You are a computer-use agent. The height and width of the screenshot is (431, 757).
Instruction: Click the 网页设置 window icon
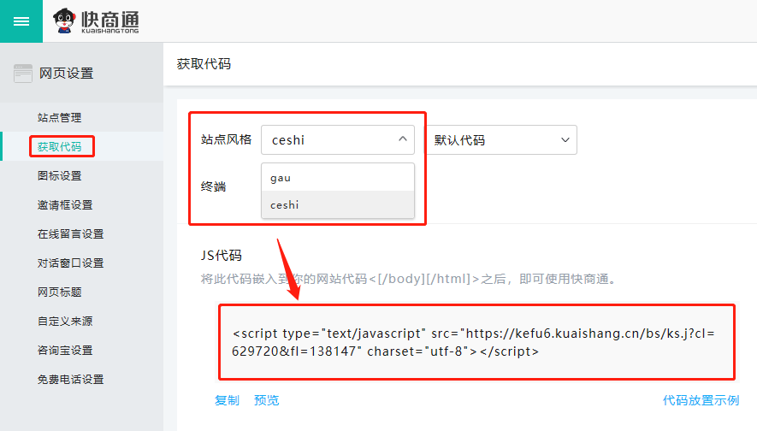[x=23, y=74]
